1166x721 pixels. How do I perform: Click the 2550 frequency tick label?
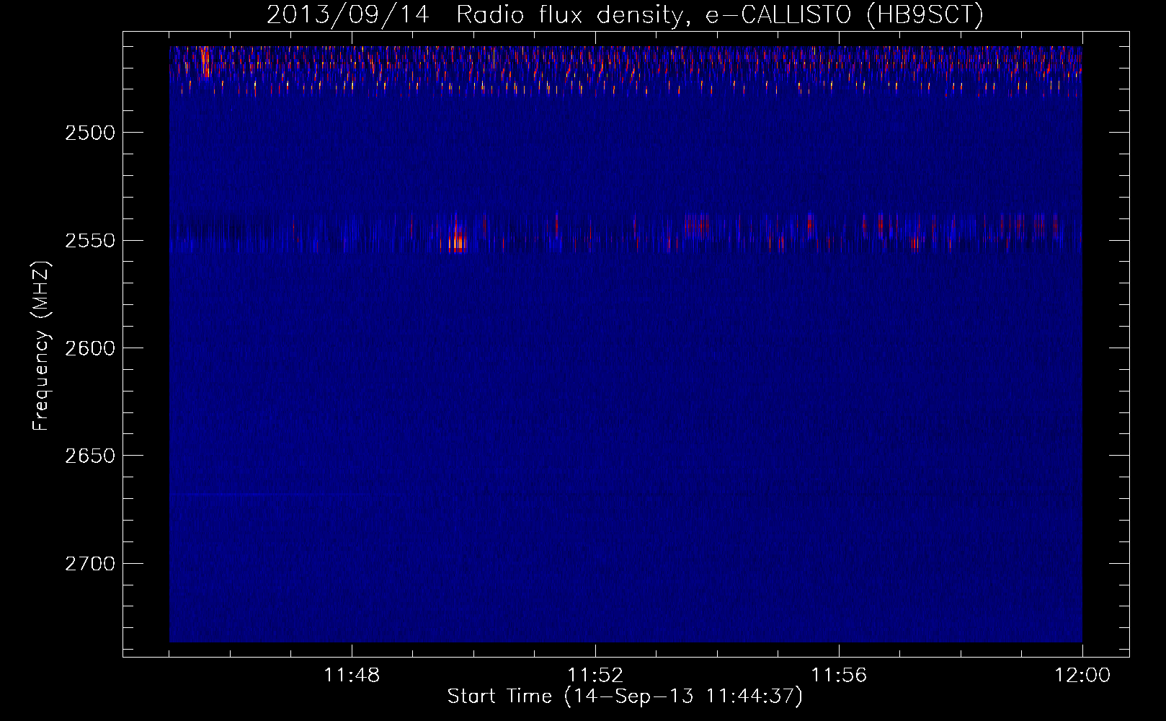pyautogui.click(x=90, y=241)
